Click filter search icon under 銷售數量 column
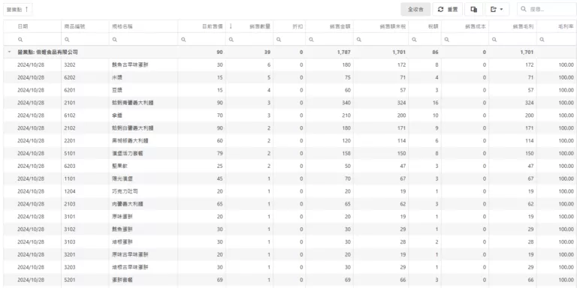 click(231, 39)
